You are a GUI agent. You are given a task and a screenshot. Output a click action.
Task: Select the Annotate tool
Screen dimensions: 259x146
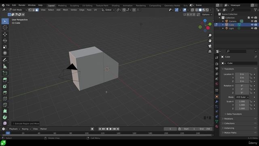pyautogui.click(x=5, y=60)
